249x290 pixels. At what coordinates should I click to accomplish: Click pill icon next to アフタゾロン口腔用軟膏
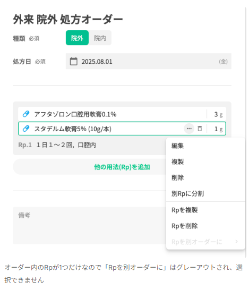(x=26, y=114)
